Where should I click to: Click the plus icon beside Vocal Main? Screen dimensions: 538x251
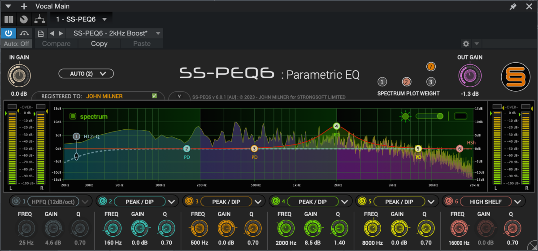(24, 7)
